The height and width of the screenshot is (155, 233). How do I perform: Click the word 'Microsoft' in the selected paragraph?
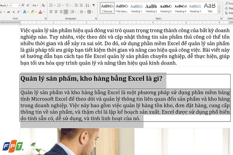42,99
